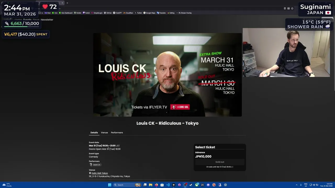This screenshot has width=335, height=188.
Task: Open the weather widget on the taskbar
Action: [7, 185]
